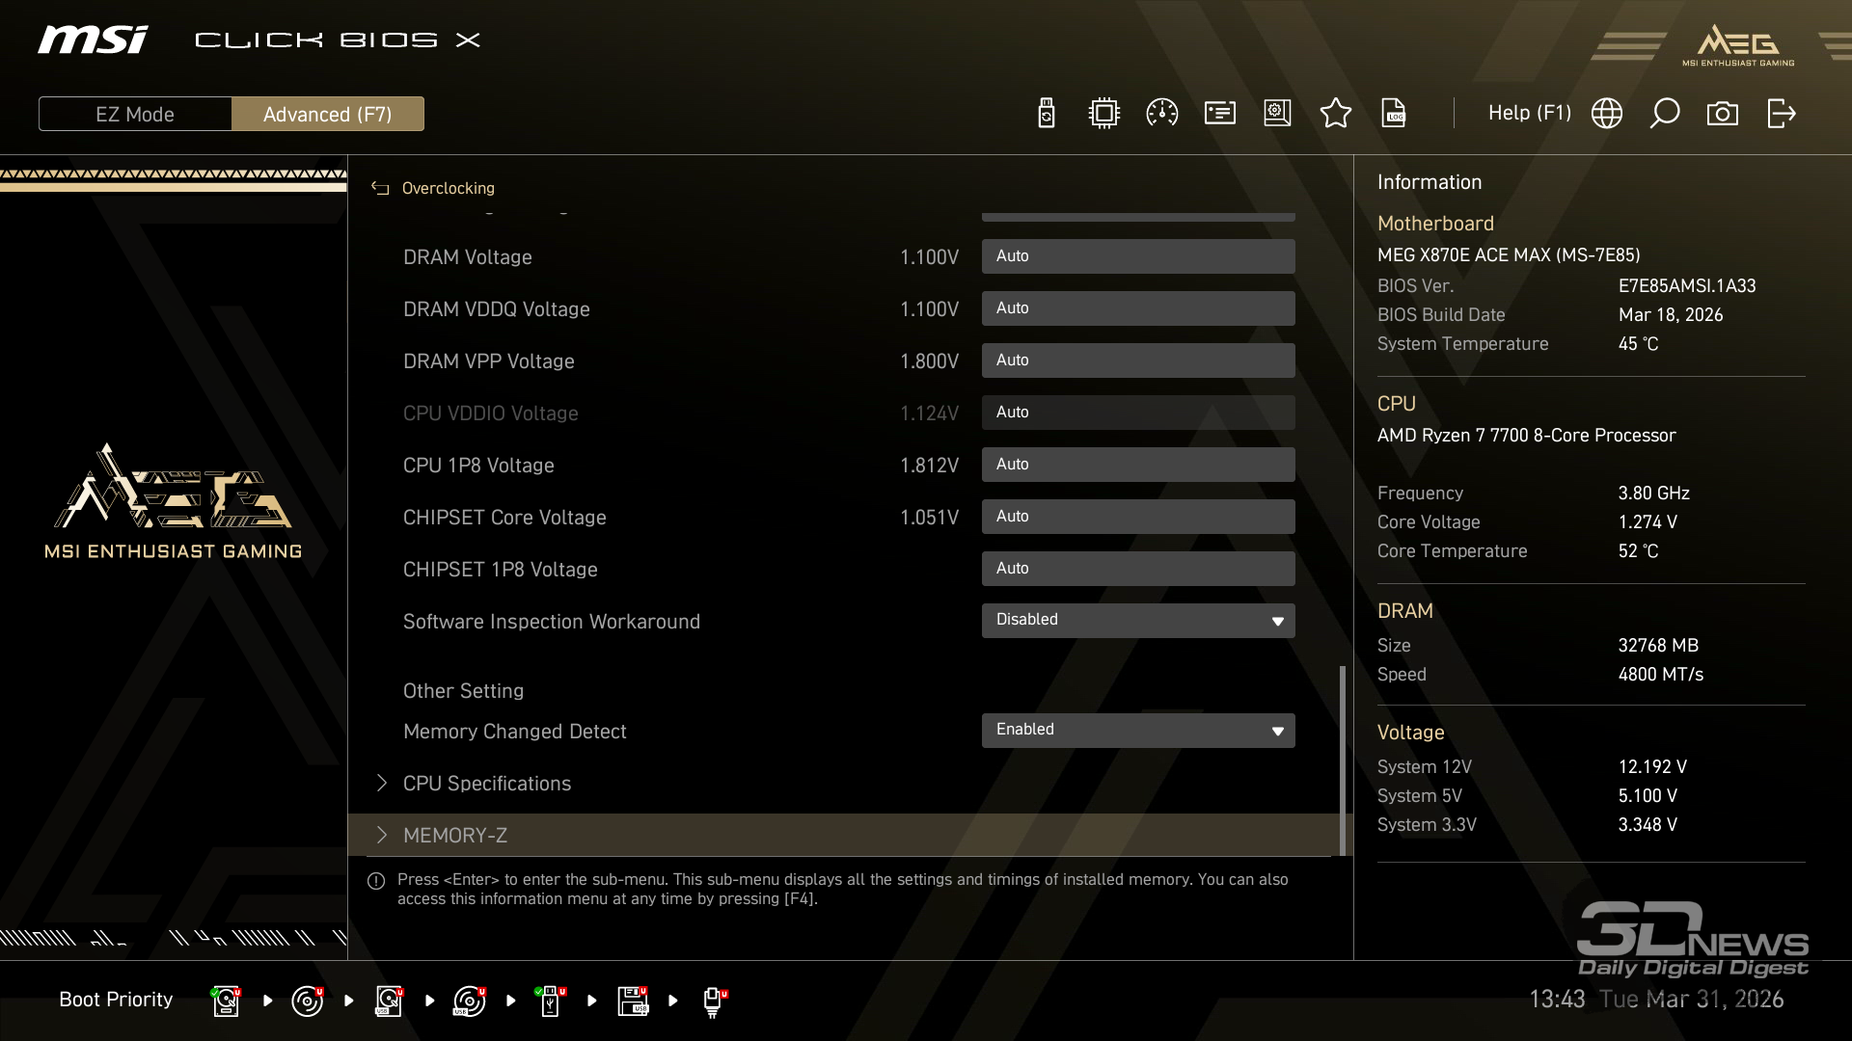This screenshot has width=1852, height=1041.
Task: Expand CPU Specifications submenu
Action: pos(486,784)
